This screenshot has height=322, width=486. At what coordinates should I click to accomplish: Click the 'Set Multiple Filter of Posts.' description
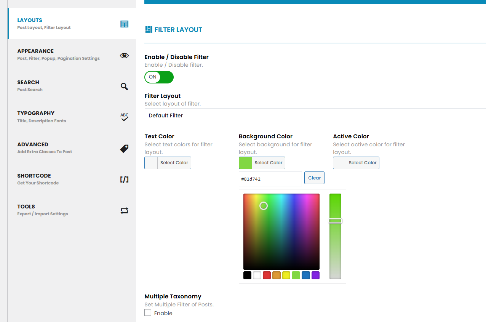click(x=179, y=304)
